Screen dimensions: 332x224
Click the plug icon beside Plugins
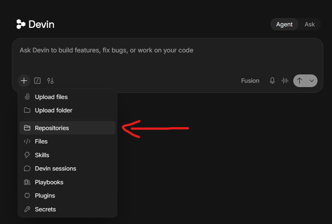click(x=27, y=195)
